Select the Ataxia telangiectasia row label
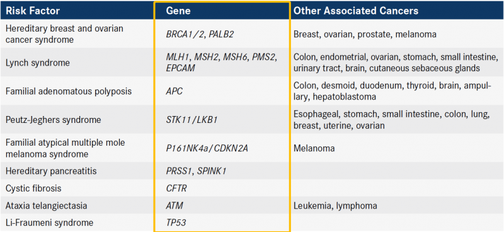 pos(46,206)
